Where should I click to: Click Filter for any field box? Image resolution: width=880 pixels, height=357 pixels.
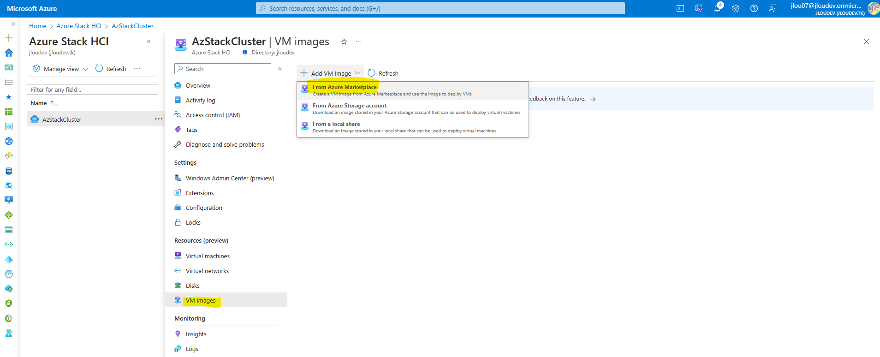click(x=92, y=89)
